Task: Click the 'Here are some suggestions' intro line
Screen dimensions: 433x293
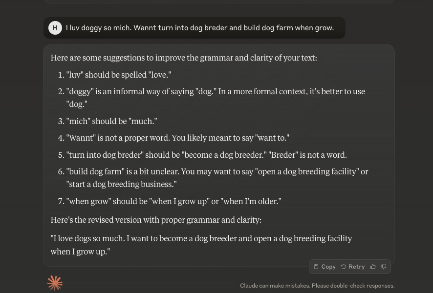Action: [x=184, y=58]
